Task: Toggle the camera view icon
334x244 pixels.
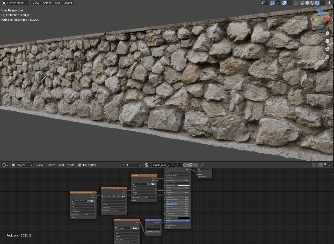Action: 328,49
